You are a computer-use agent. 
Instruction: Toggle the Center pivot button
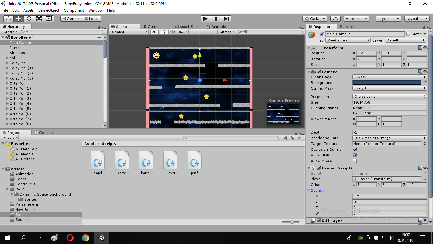(71, 19)
